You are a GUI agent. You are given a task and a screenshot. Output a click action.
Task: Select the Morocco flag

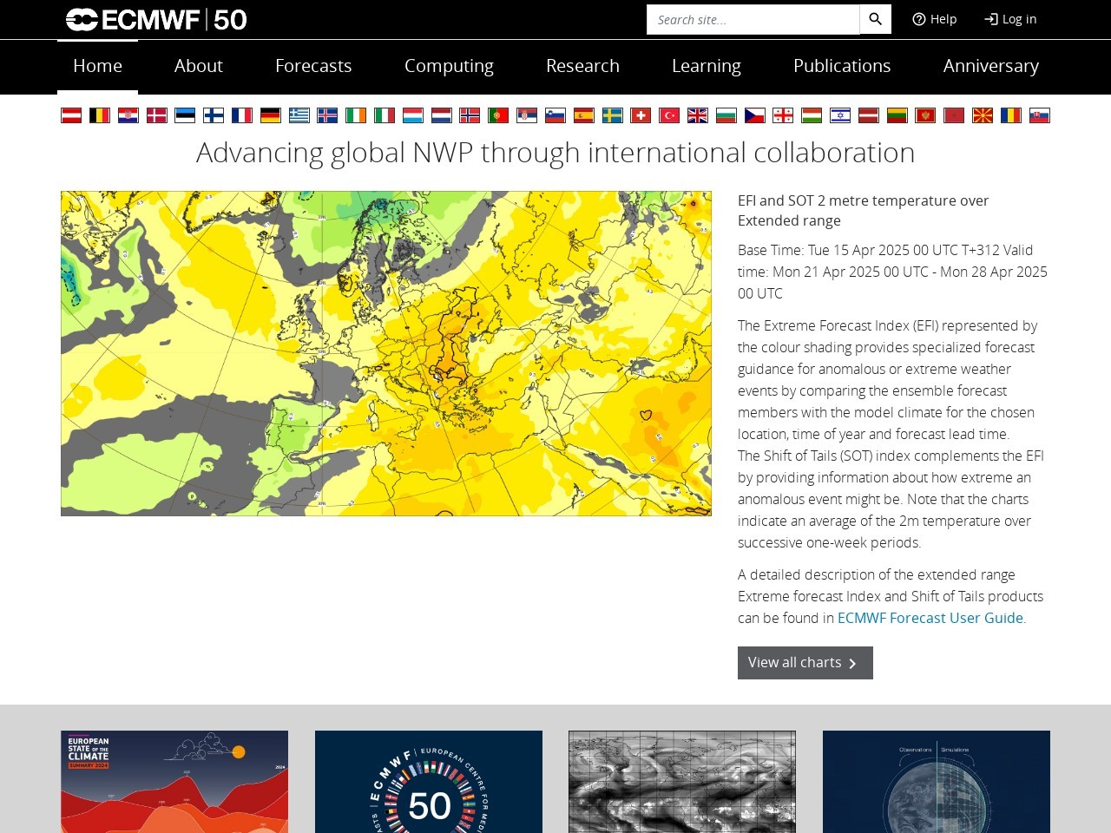(x=954, y=115)
